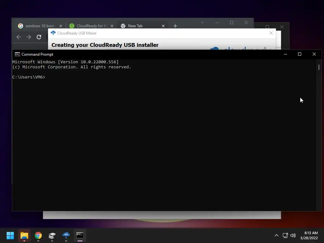Click Command Prompt icon in taskbar
324x243 pixels.
80,235
